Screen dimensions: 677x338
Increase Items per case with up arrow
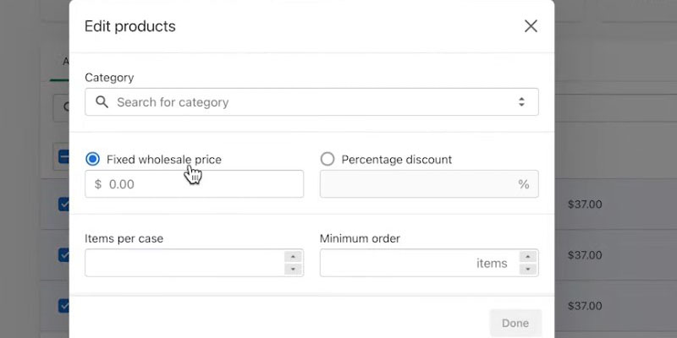(x=294, y=257)
